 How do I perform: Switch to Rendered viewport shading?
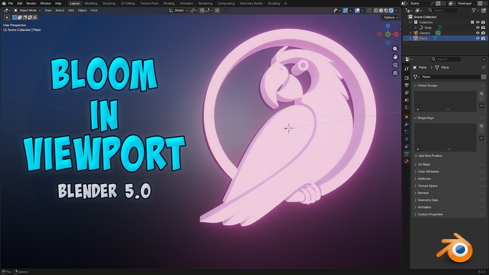coord(391,10)
